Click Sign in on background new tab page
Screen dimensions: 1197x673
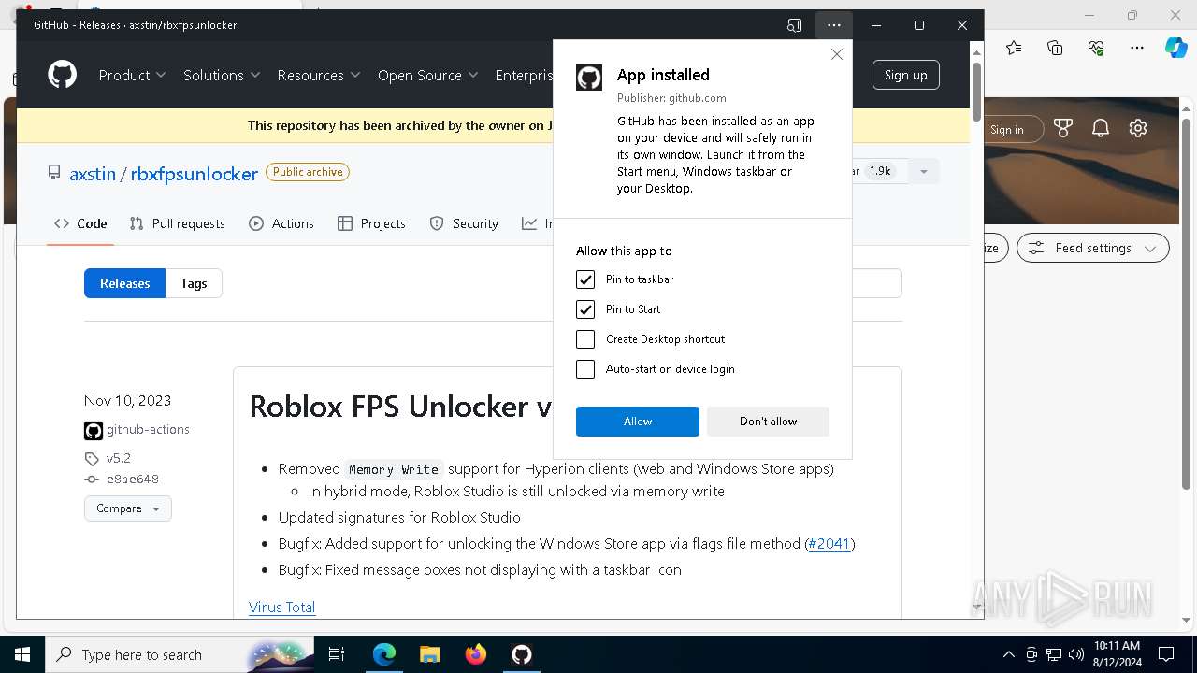point(1006,130)
